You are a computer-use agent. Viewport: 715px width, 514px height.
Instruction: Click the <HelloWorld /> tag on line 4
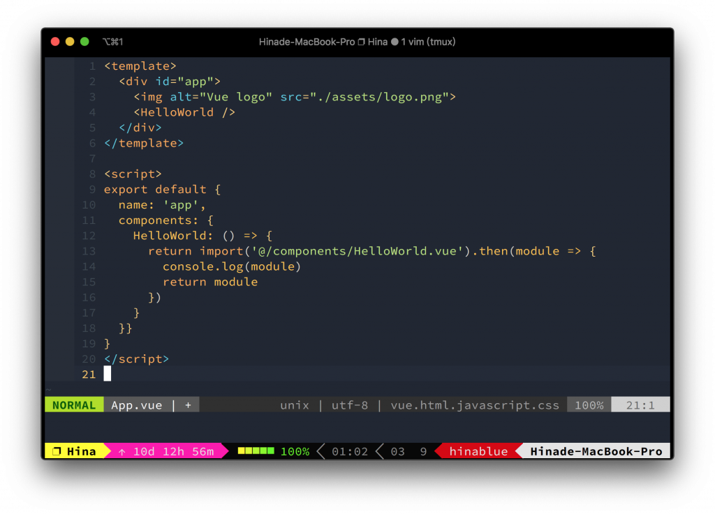pyautogui.click(x=184, y=112)
